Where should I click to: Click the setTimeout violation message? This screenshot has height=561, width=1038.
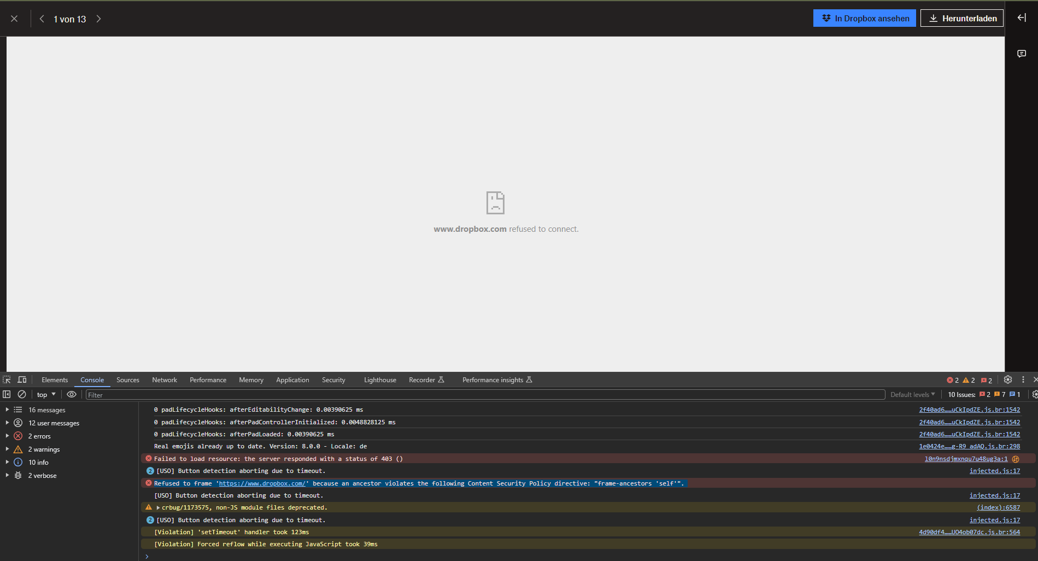232,532
